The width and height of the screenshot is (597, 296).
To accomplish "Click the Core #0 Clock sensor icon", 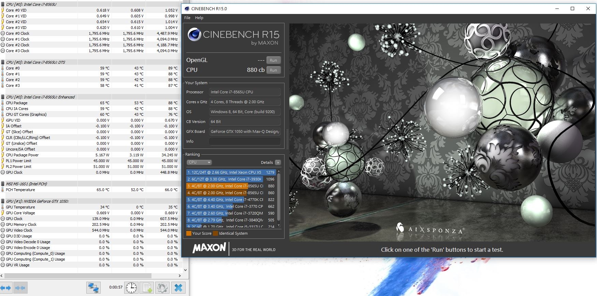I will [x=3, y=33].
